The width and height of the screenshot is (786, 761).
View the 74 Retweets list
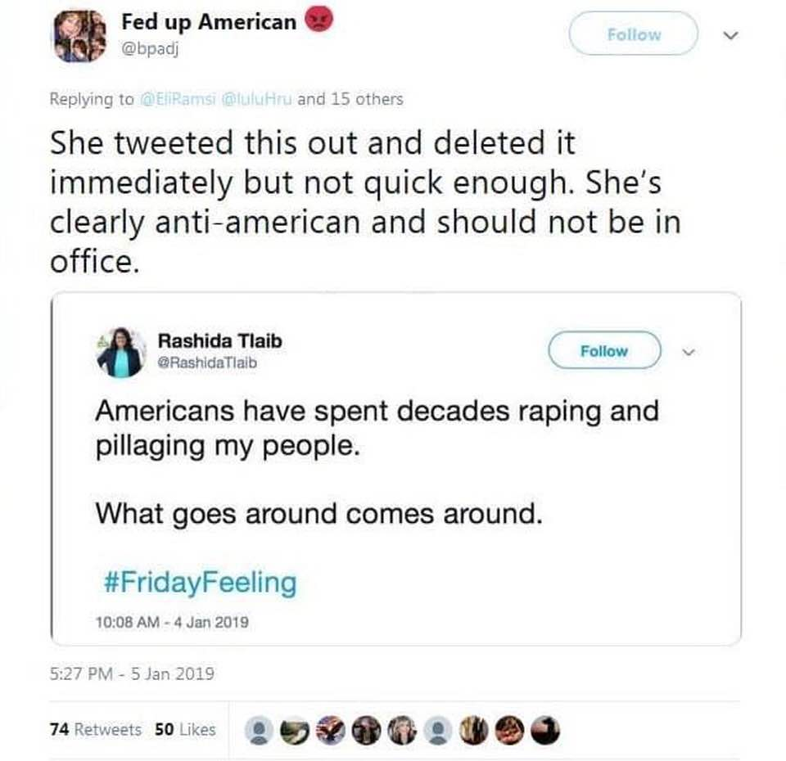[x=95, y=729]
